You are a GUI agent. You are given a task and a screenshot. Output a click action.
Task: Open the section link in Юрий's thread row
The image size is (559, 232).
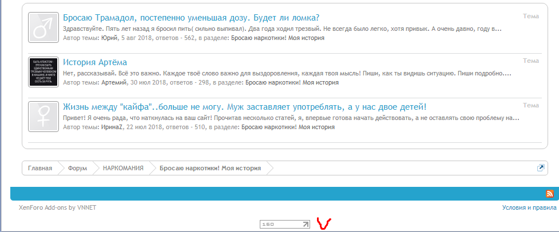277,38
